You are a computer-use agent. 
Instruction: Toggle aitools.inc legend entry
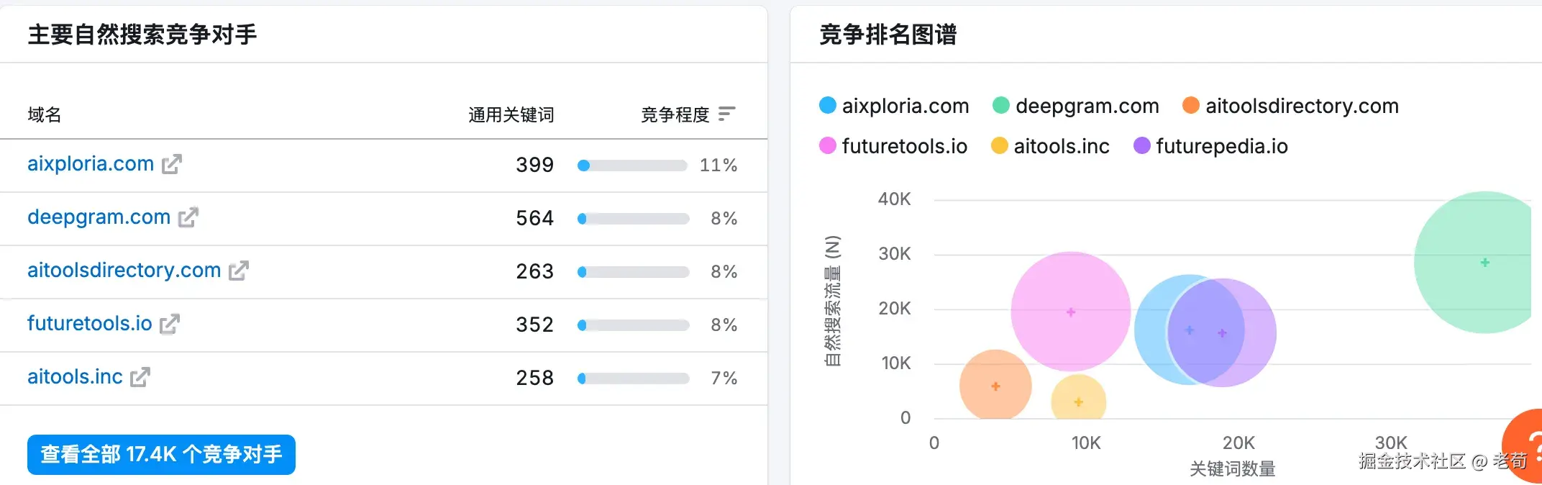pos(1051,146)
